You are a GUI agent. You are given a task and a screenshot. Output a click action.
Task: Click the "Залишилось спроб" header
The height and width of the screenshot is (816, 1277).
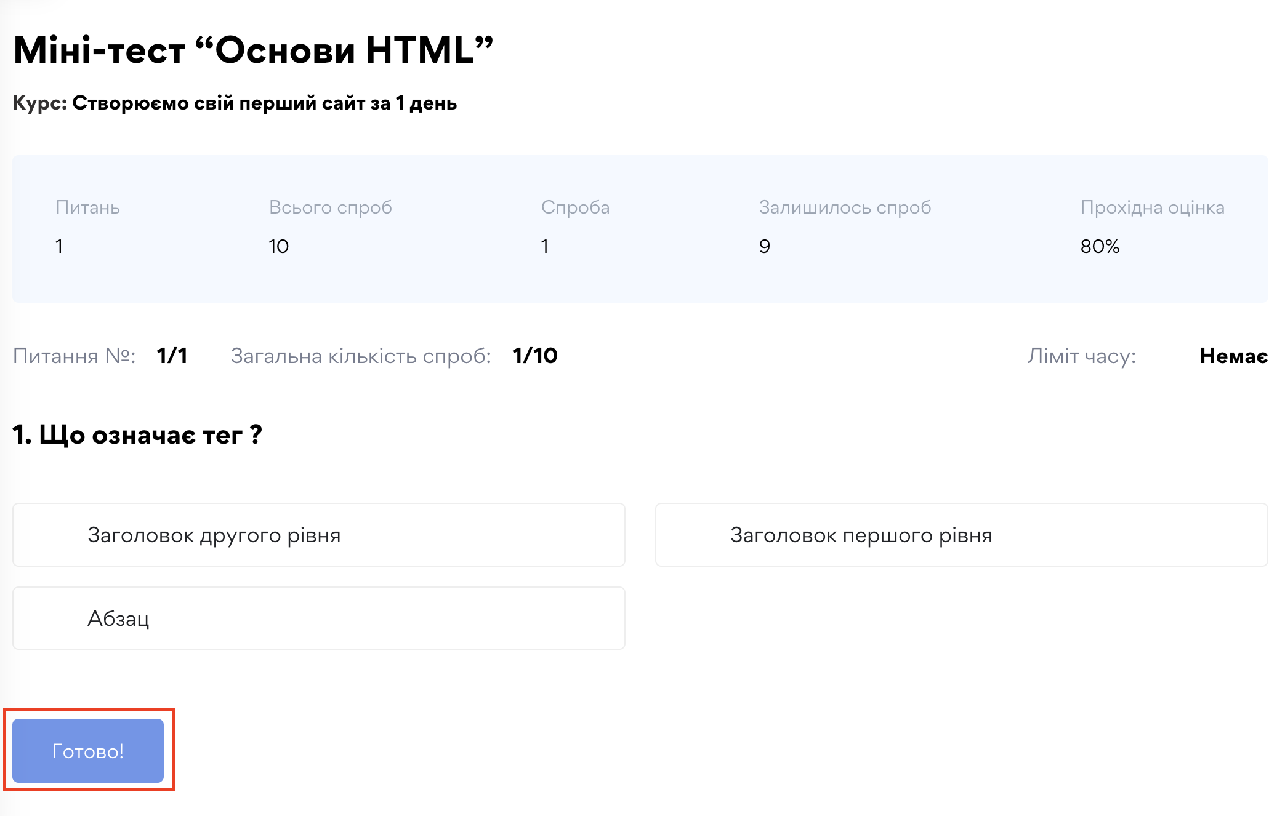(846, 207)
